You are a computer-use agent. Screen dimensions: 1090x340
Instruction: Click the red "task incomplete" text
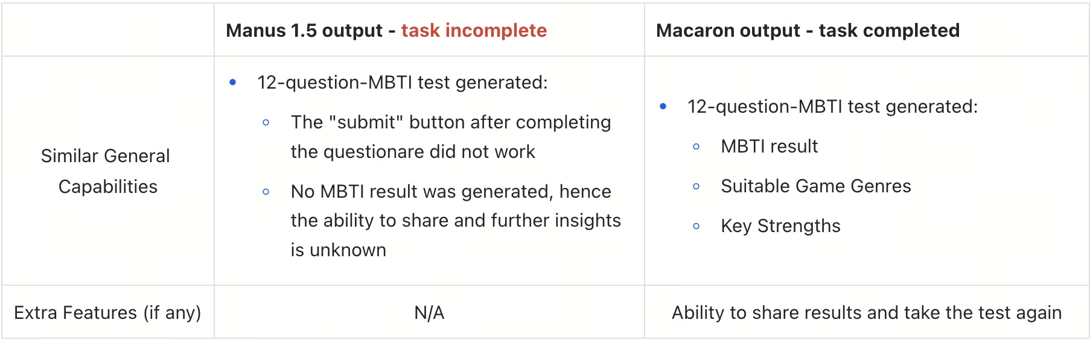pyautogui.click(x=474, y=31)
